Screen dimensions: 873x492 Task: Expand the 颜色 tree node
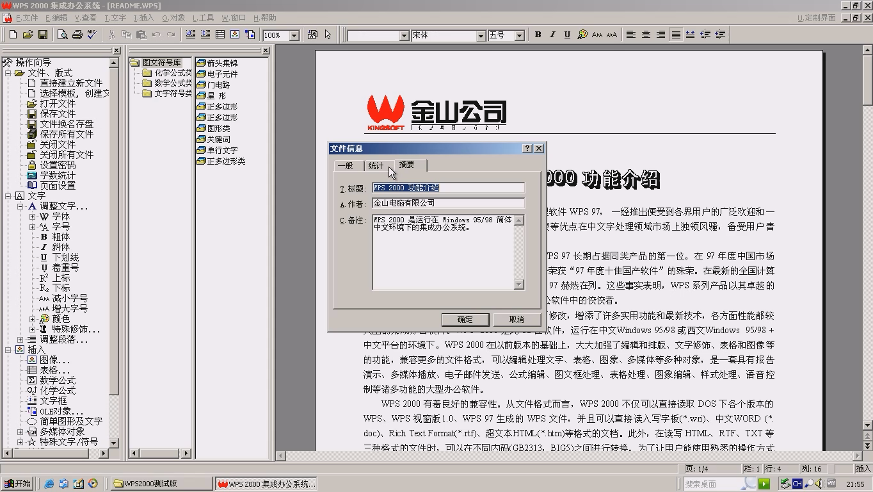click(x=32, y=319)
